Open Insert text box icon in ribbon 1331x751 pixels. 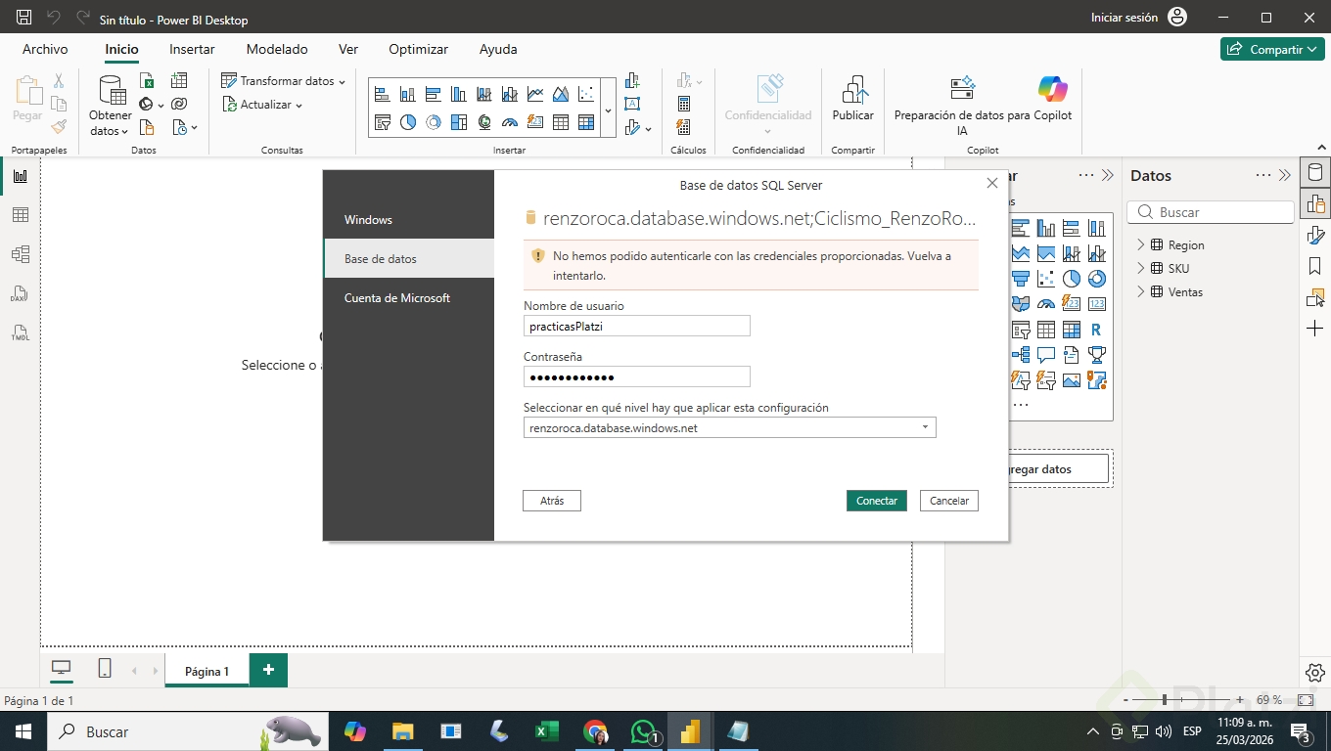tap(632, 104)
